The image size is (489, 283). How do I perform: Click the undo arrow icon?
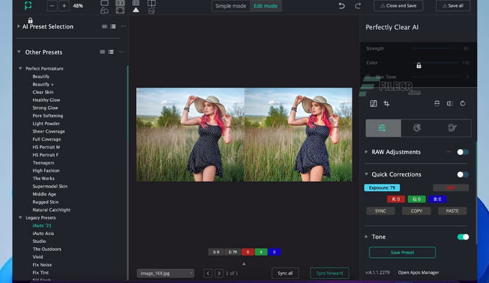click(342, 6)
